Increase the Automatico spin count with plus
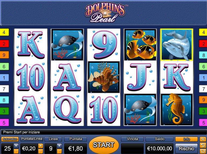The height and width of the screenshot is (154, 207). (x=16, y=146)
